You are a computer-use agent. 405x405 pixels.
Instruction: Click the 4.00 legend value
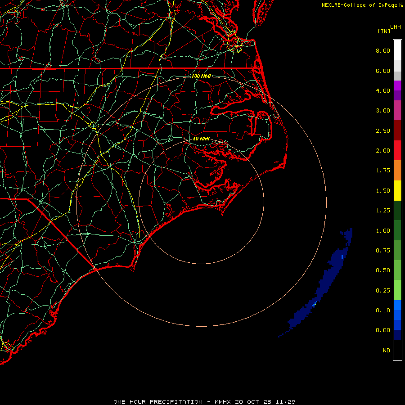[383, 90]
